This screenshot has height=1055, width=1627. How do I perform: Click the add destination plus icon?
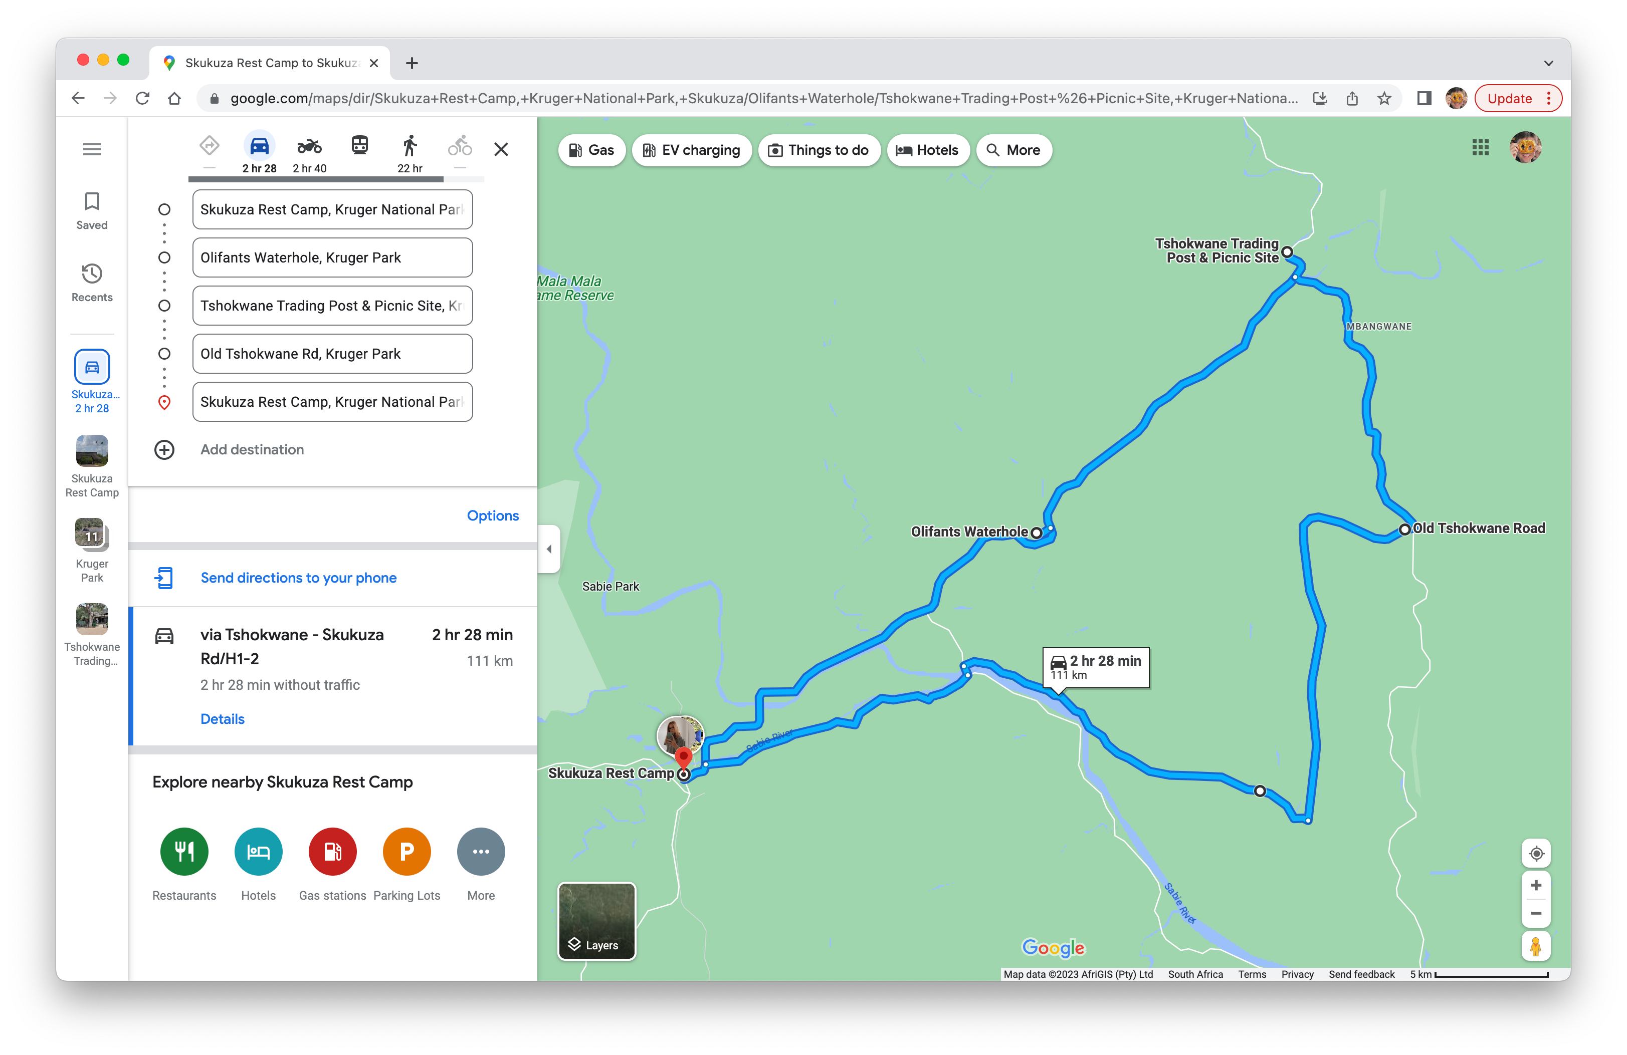[x=164, y=450]
